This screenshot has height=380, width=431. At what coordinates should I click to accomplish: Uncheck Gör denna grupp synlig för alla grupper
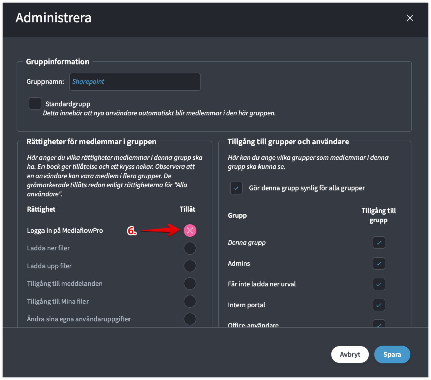[236, 188]
